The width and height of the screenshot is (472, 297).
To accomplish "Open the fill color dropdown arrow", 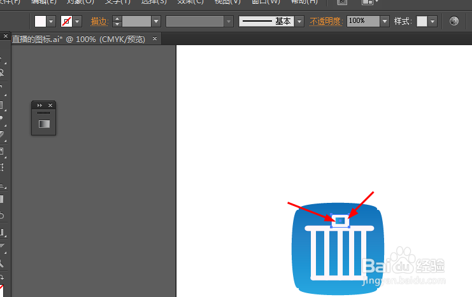I will [51, 22].
